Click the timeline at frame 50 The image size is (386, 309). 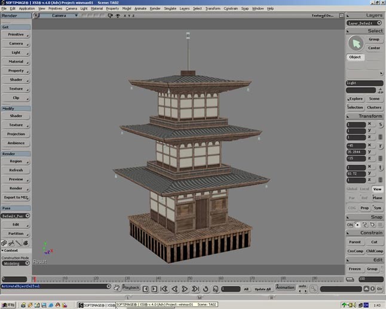click(189, 279)
